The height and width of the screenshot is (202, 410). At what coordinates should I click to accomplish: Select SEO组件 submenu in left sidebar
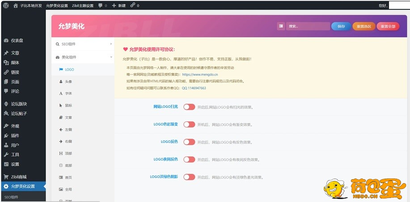[11, 197]
